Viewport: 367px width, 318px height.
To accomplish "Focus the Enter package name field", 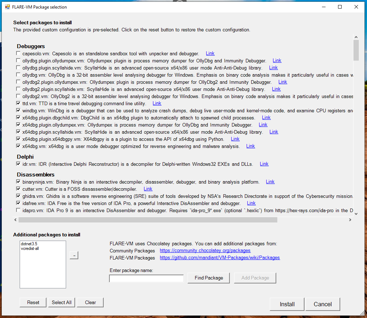I will (x=146, y=278).
